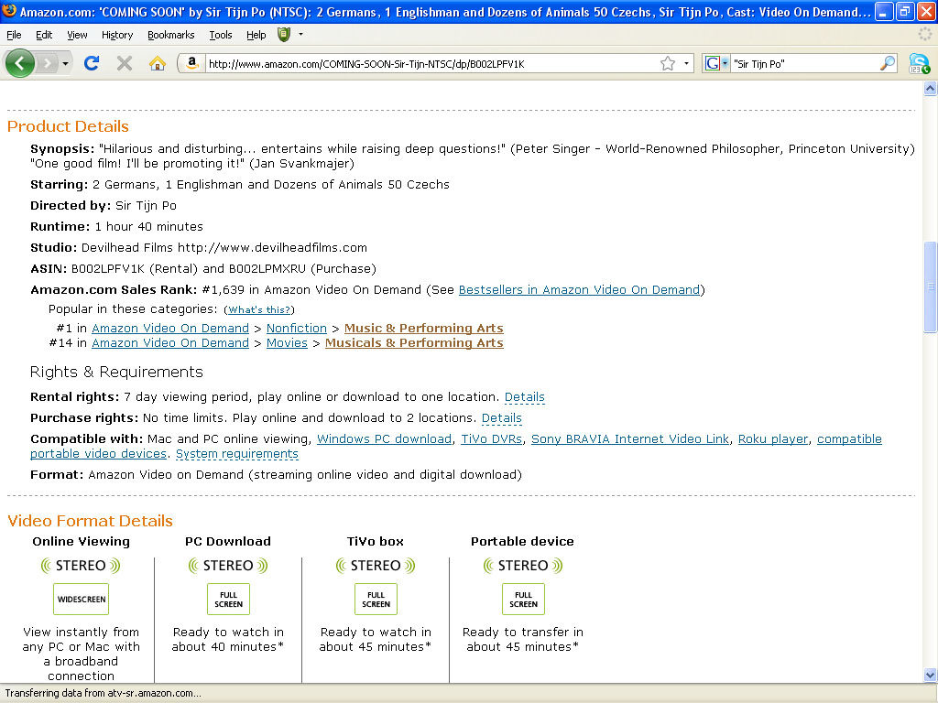Image resolution: width=938 pixels, height=703 pixels.
Task: Click the FULL SCREEN badge under TiVo box
Action: click(x=376, y=599)
